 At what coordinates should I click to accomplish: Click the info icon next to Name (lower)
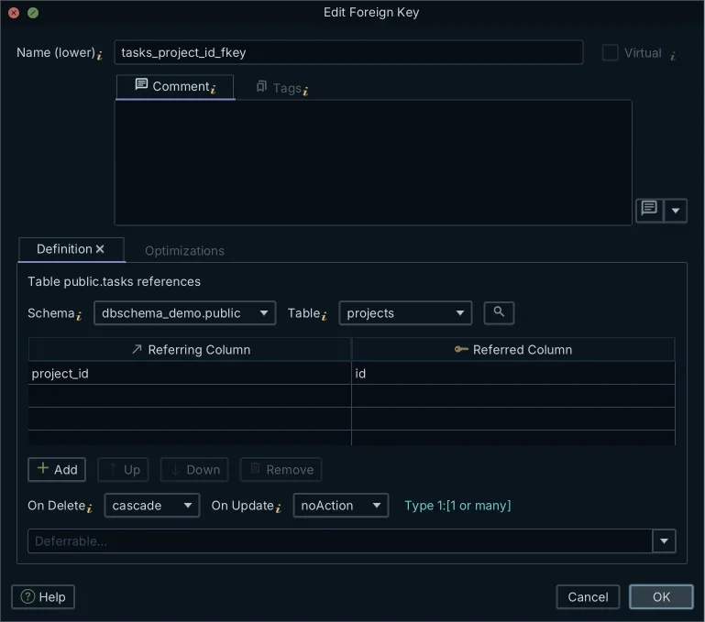tap(99, 55)
